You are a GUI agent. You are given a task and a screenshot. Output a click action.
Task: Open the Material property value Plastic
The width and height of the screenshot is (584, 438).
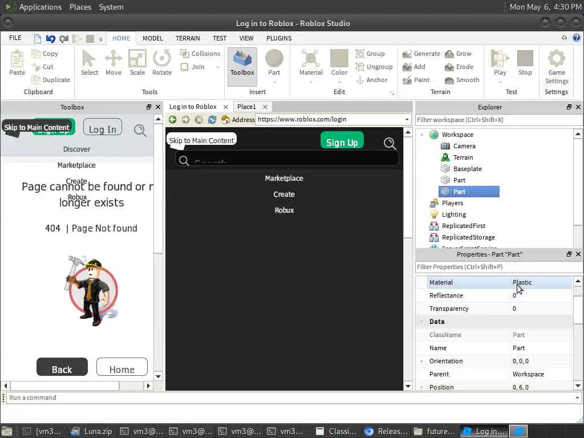[x=541, y=282]
